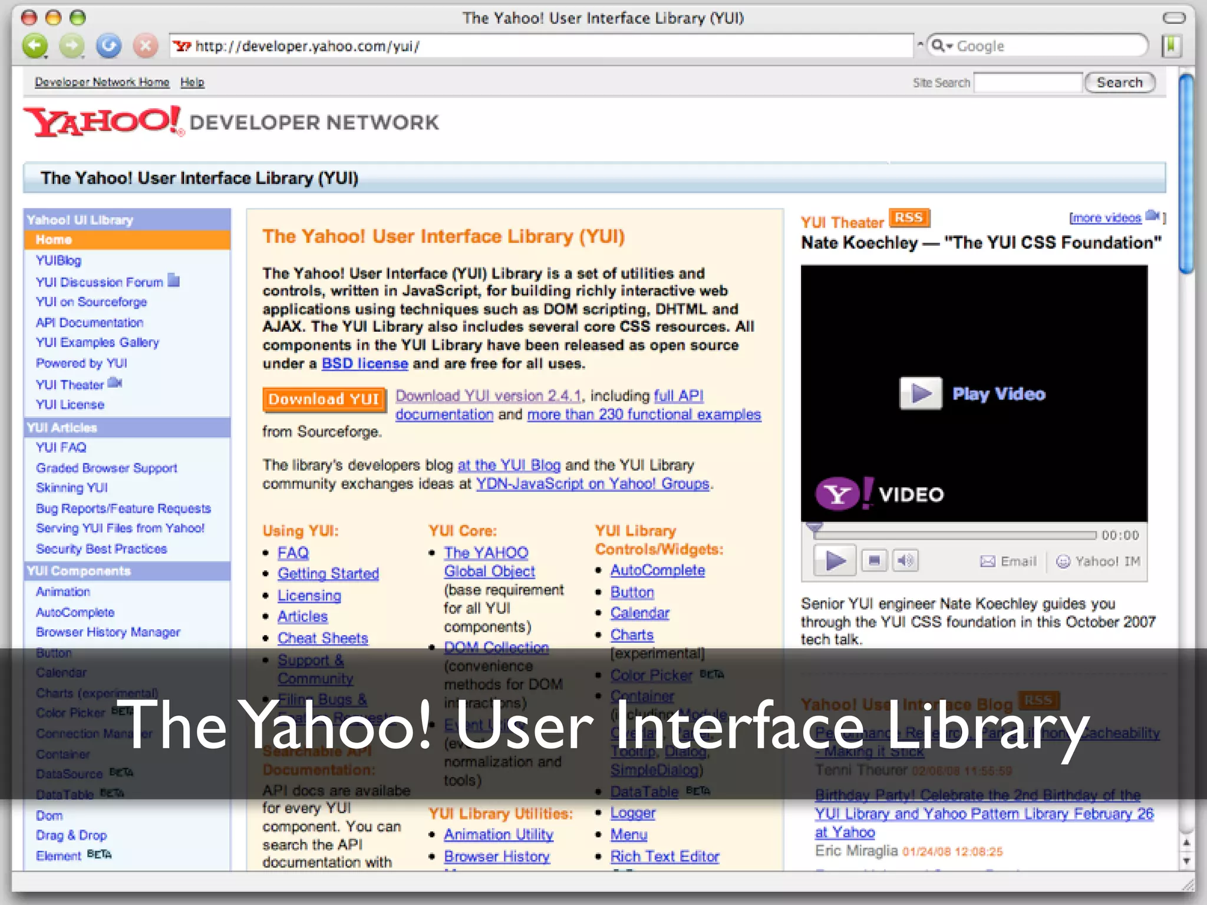Focus the browser address bar URL
Viewport: 1207px width, 905px height.
[542, 46]
